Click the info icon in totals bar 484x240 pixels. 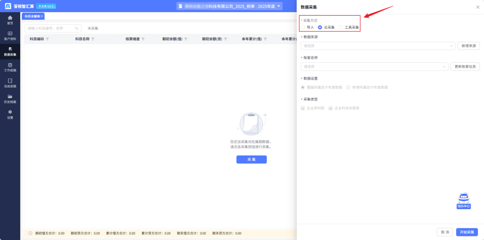point(30,233)
